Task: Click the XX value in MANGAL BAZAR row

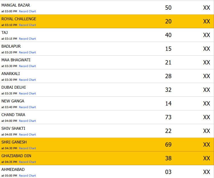Action: coord(207,8)
